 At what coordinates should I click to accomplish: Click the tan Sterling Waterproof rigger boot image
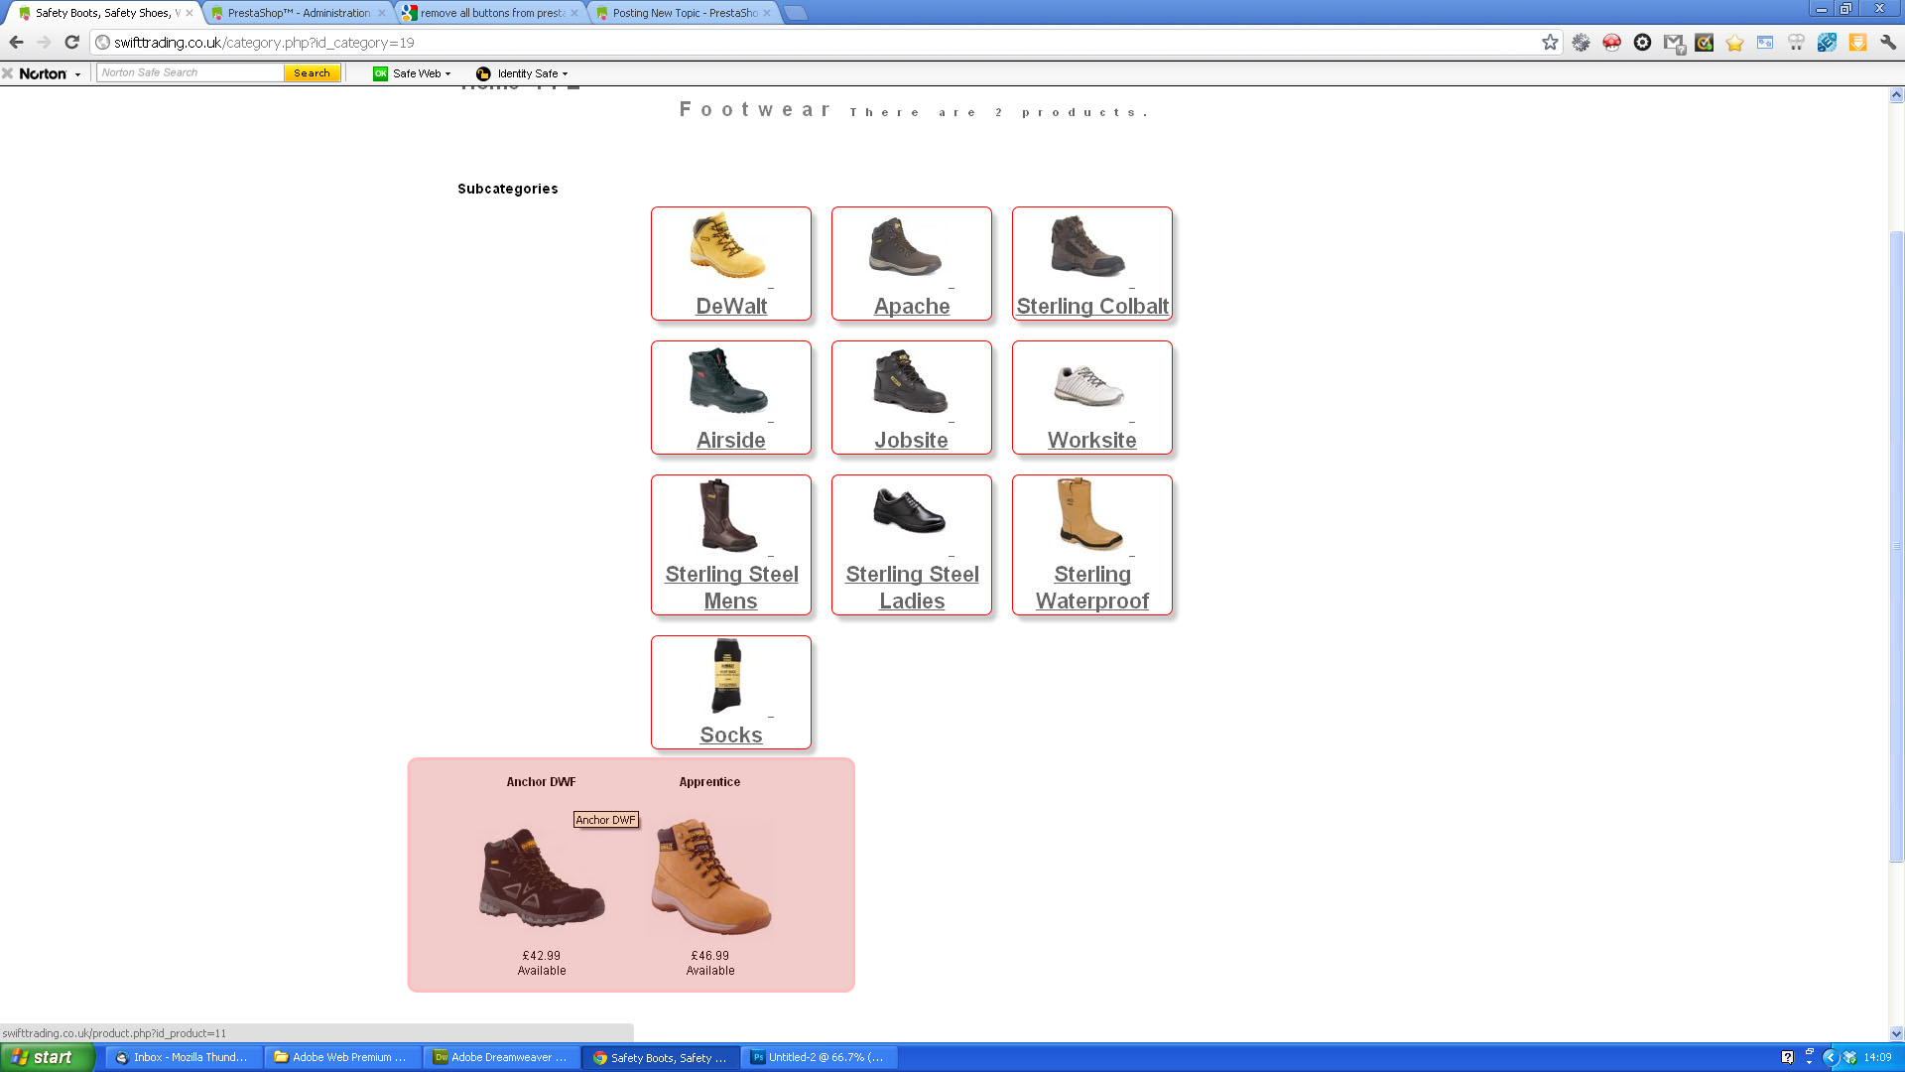tap(1089, 514)
